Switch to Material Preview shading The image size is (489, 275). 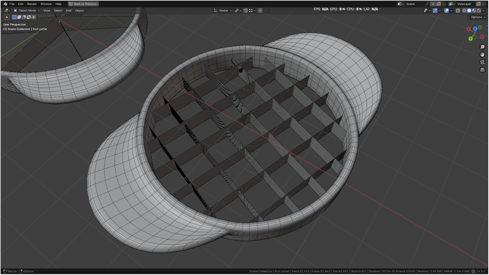(474, 10)
